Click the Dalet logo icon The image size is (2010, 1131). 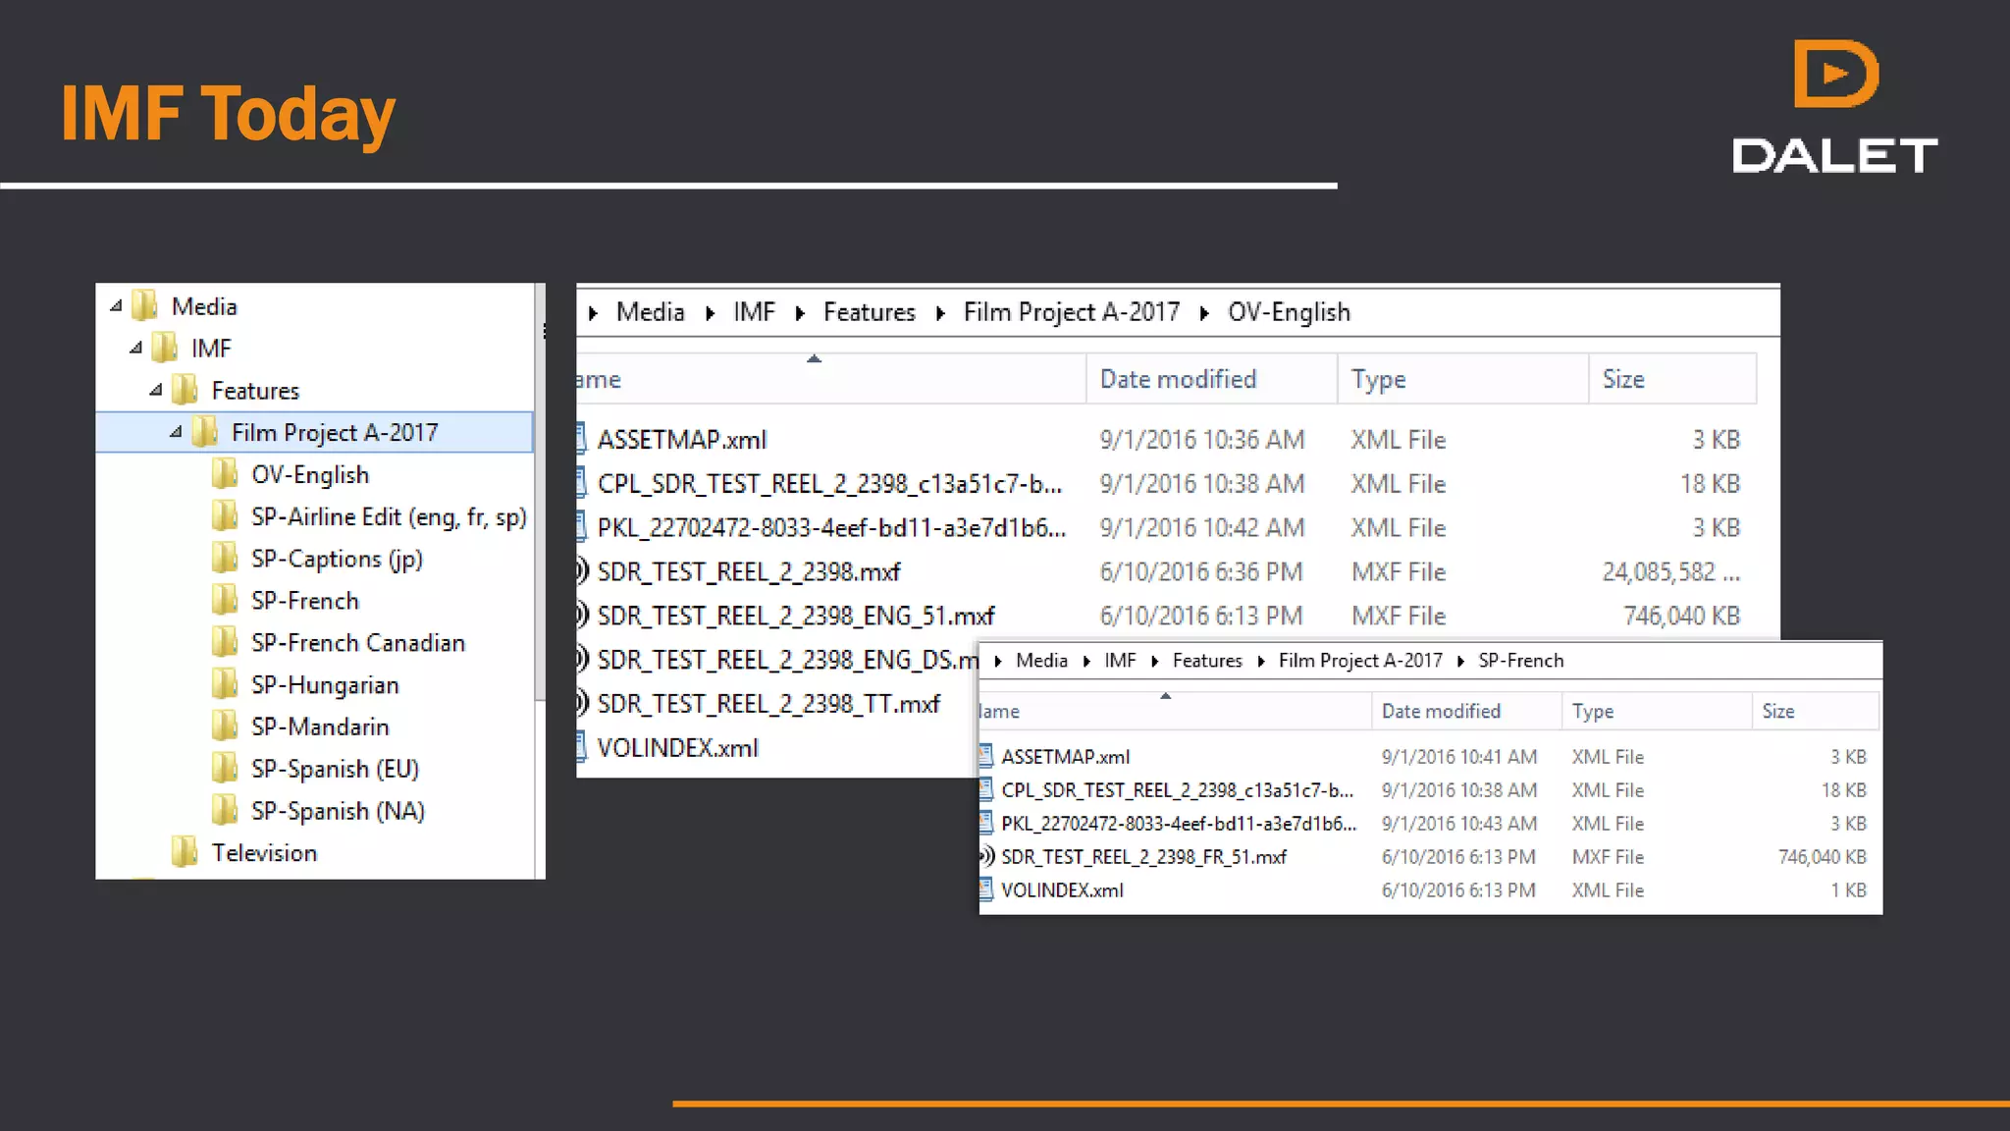[x=1835, y=74]
